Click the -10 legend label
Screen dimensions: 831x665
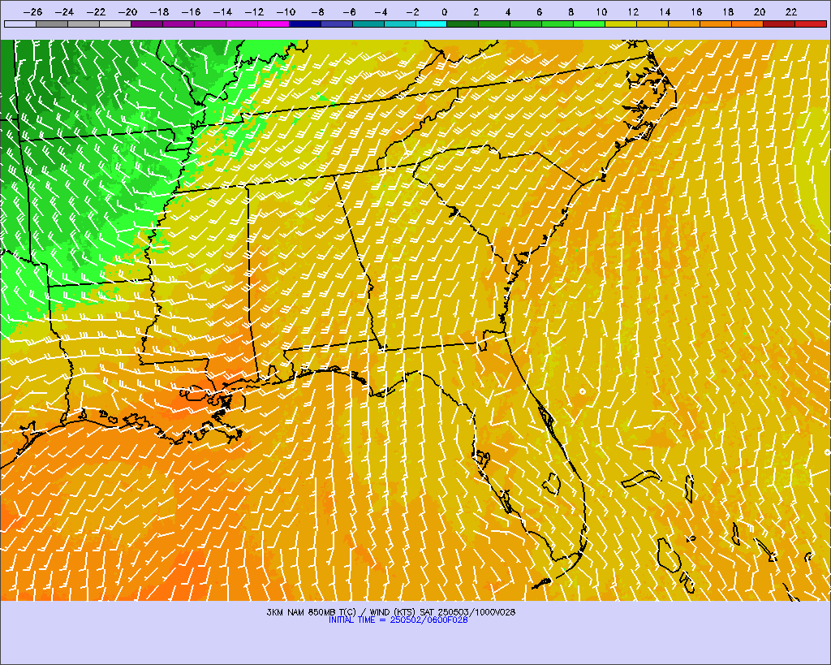[x=286, y=12]
